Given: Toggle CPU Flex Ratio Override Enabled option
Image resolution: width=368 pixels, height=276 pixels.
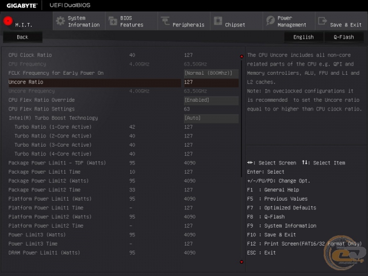Looking at the screenshot, I should point(211,100).
